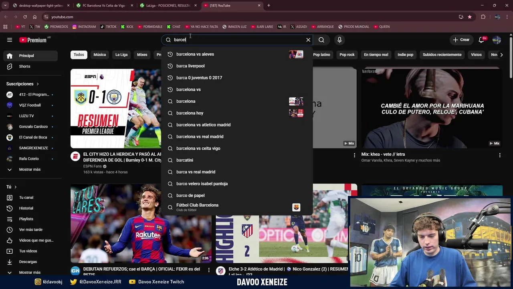Viewport: 513px width, 289px height.
Task: Open Videos que me gustan
Action: pyautogui.click(x=30, y=240)
